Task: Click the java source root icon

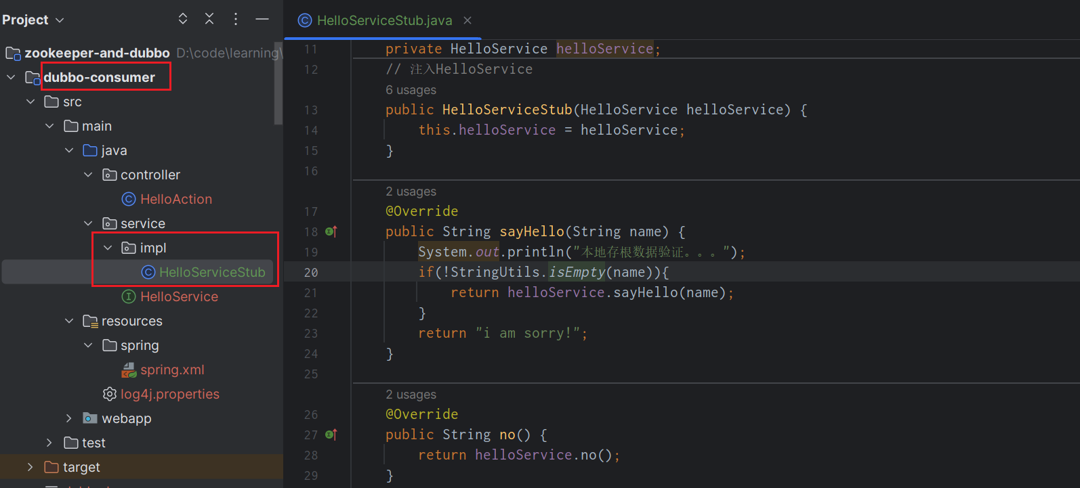Action: (x=90, y=150)
